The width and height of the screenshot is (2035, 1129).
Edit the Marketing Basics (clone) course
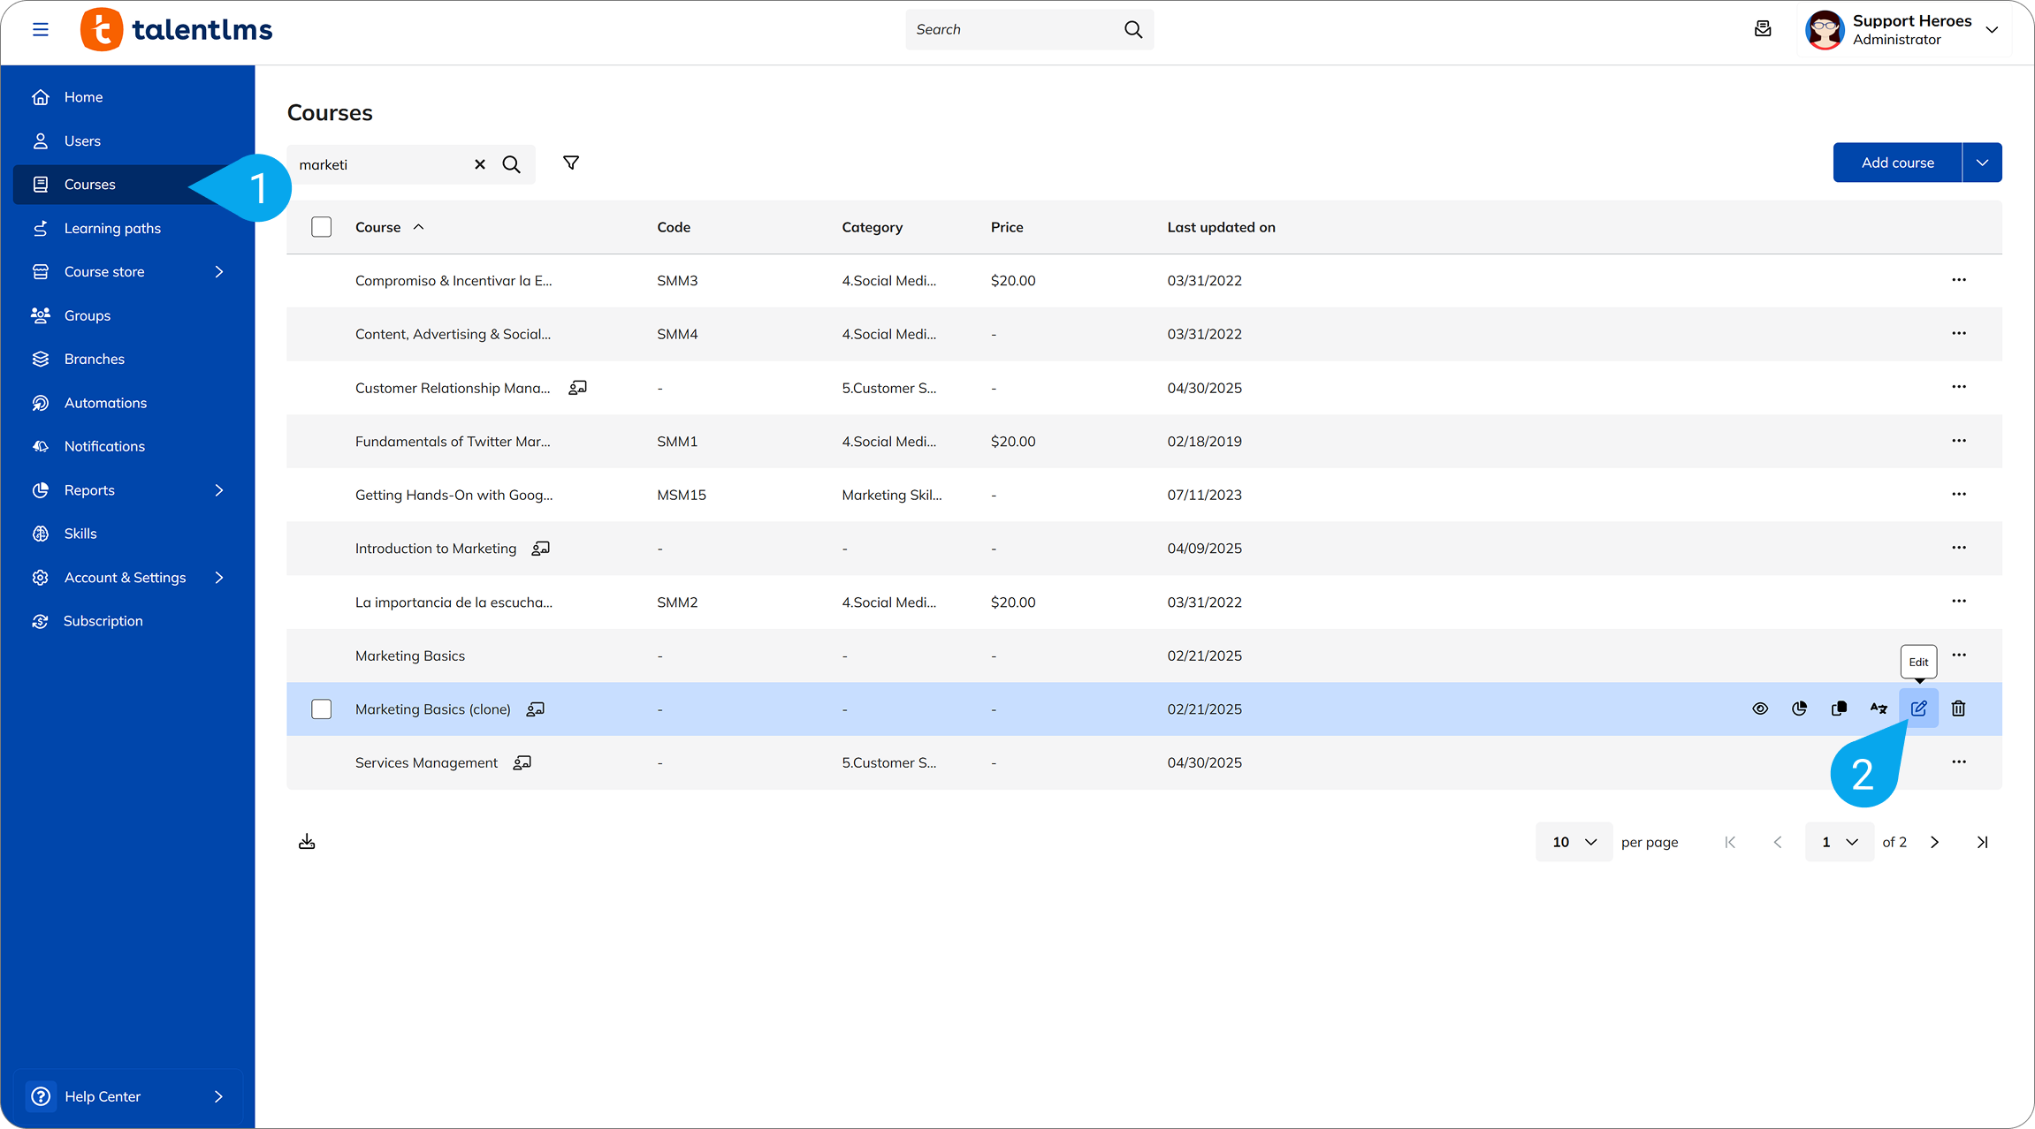click(x=1918, y=708)
